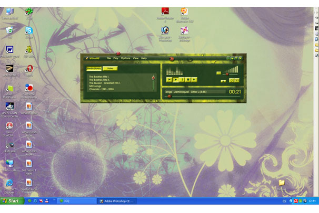This screenshot has height=213, width=319.
Task: Click the Previous track button in Winamp
Action: click(170, 80)
